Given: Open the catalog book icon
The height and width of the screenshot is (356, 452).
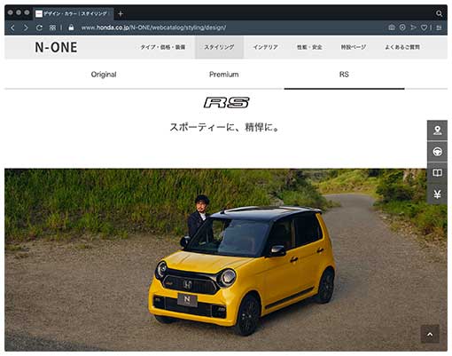Looking at the screenshot, I should pyautogui.click(x=437, y=173).
